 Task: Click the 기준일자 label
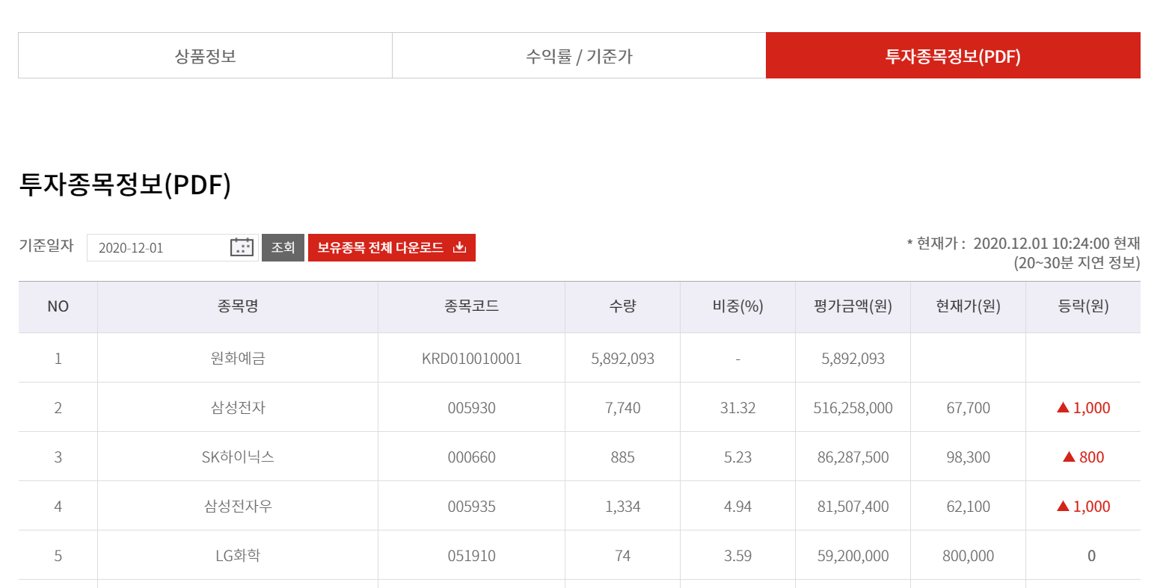(46, 246)
